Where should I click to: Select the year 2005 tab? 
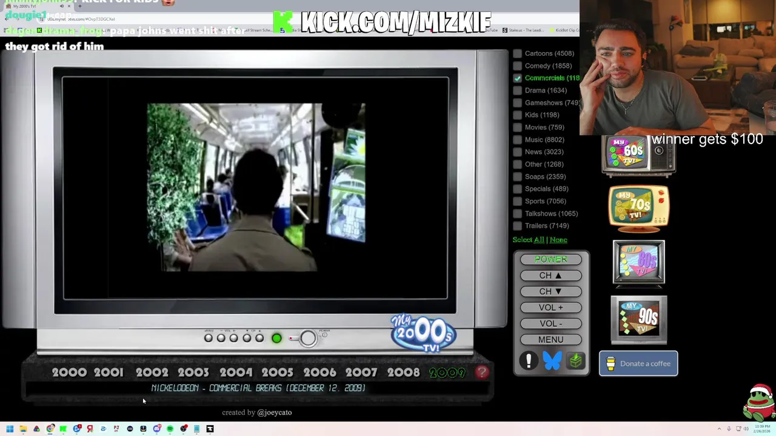tap(277, 373)
